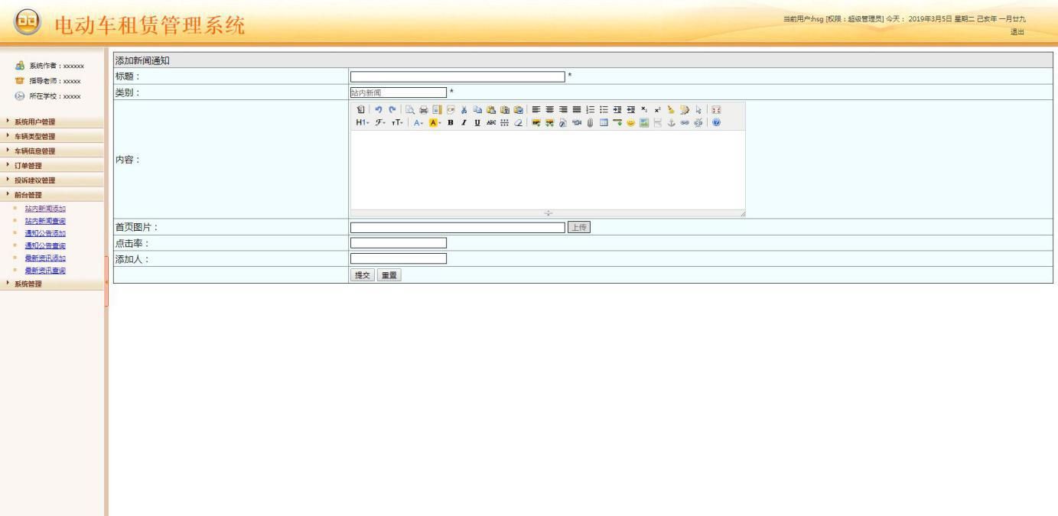Center align the editor text
Image resolution: width=1058 pixels, height=516 pixels.
(x=549, y=109)
